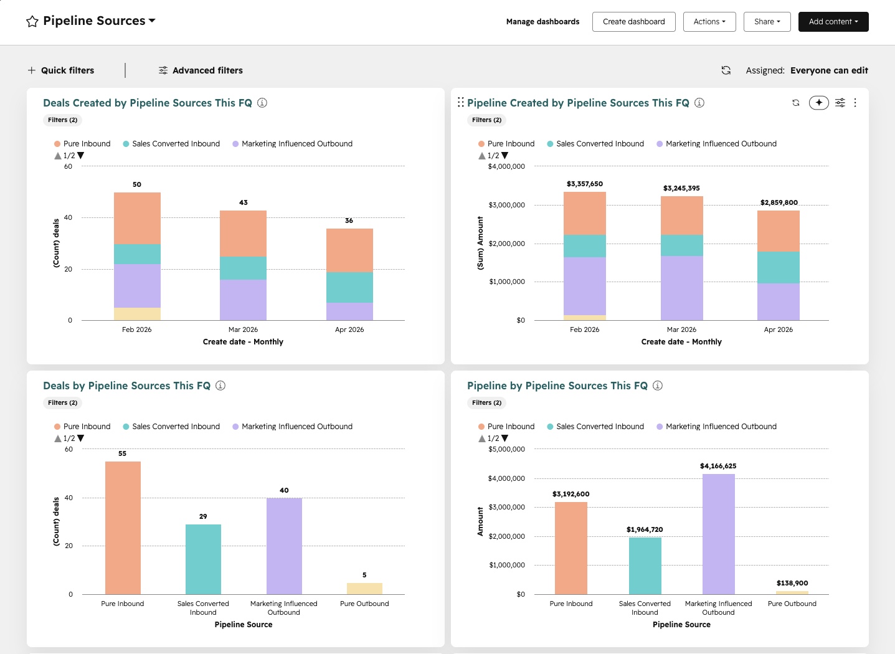Click the Apr 2026 bar totaling 36 deals

coord(349,274)
